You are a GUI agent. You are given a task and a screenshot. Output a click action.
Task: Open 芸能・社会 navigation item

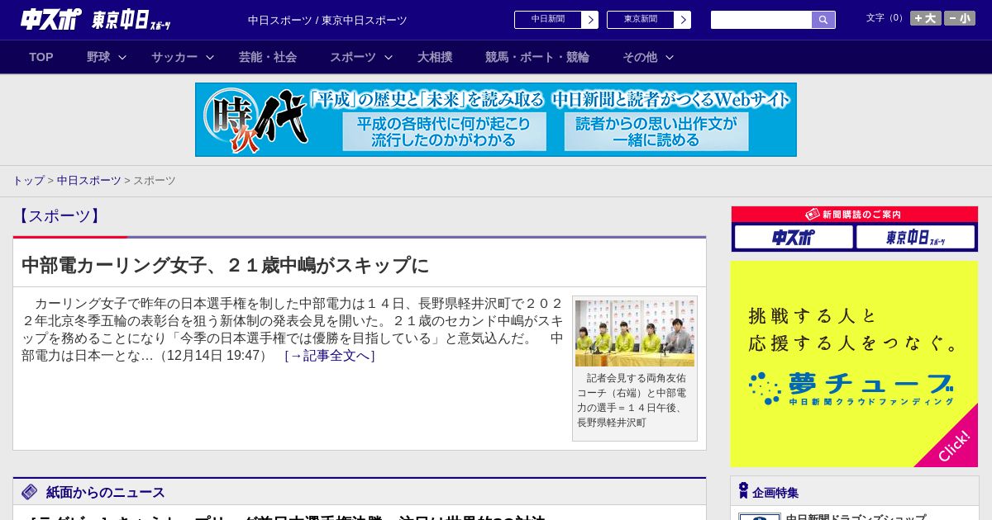(268, 57)
